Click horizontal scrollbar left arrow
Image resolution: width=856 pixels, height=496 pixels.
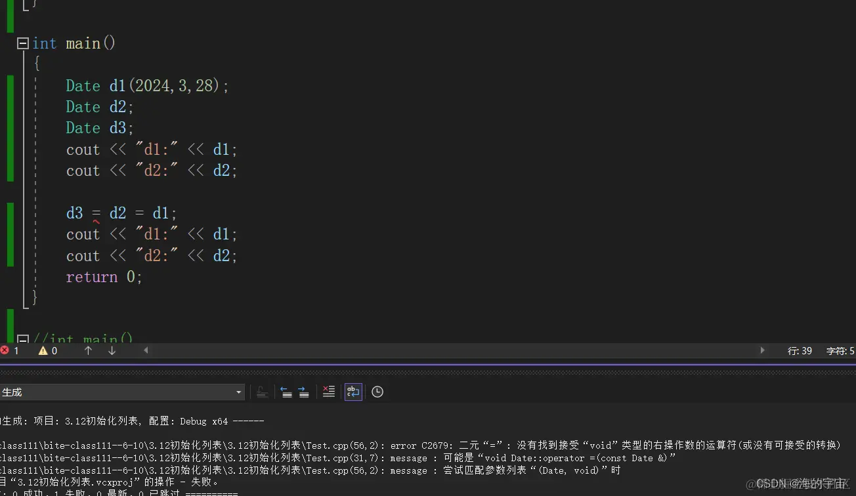(146, 351)
